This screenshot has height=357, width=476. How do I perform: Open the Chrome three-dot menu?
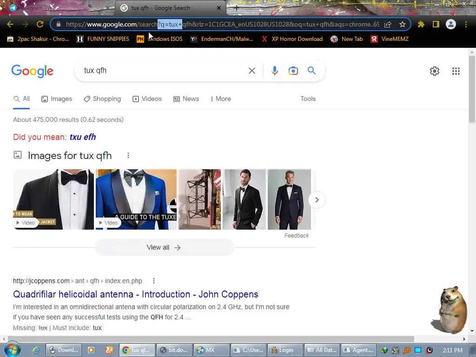(x=466, y=24)
